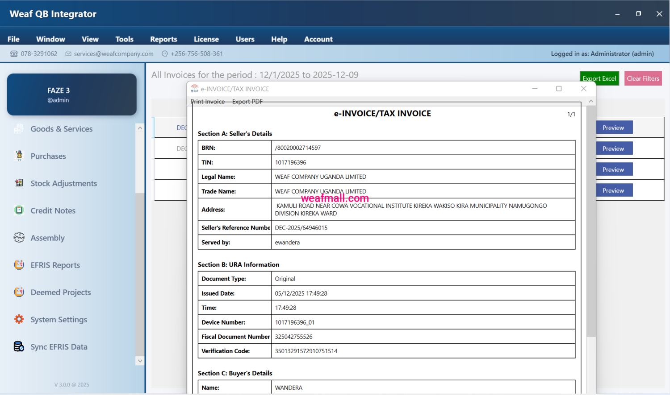Click Print Invoice in the invoice window

(208, 102)
